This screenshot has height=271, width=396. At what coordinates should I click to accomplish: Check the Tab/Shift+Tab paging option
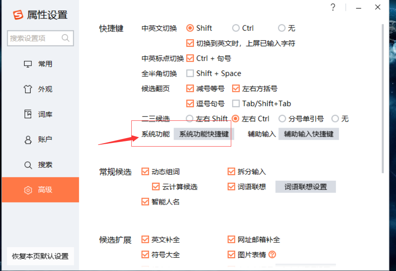point(235,103)
